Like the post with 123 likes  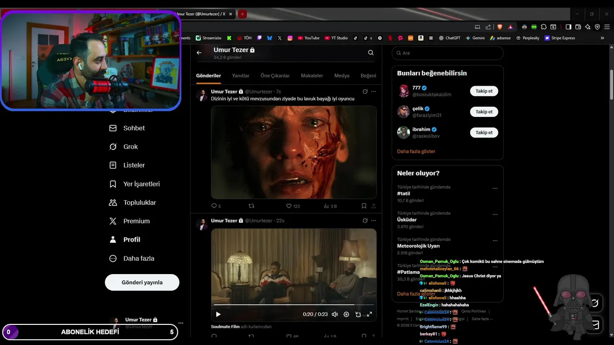click(x=293, y=206)
